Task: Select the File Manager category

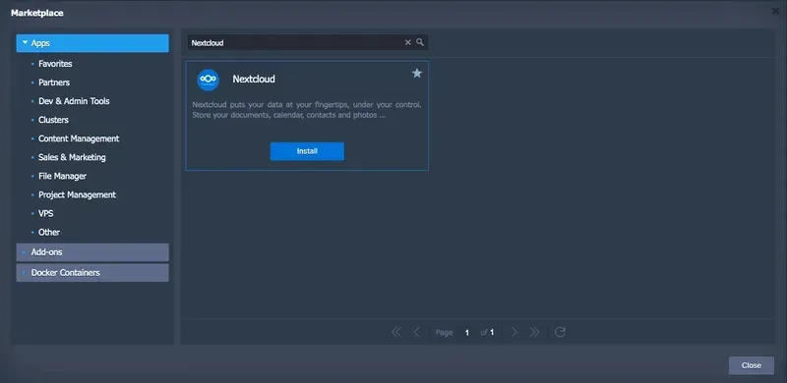Action: (x=62, y=176)
